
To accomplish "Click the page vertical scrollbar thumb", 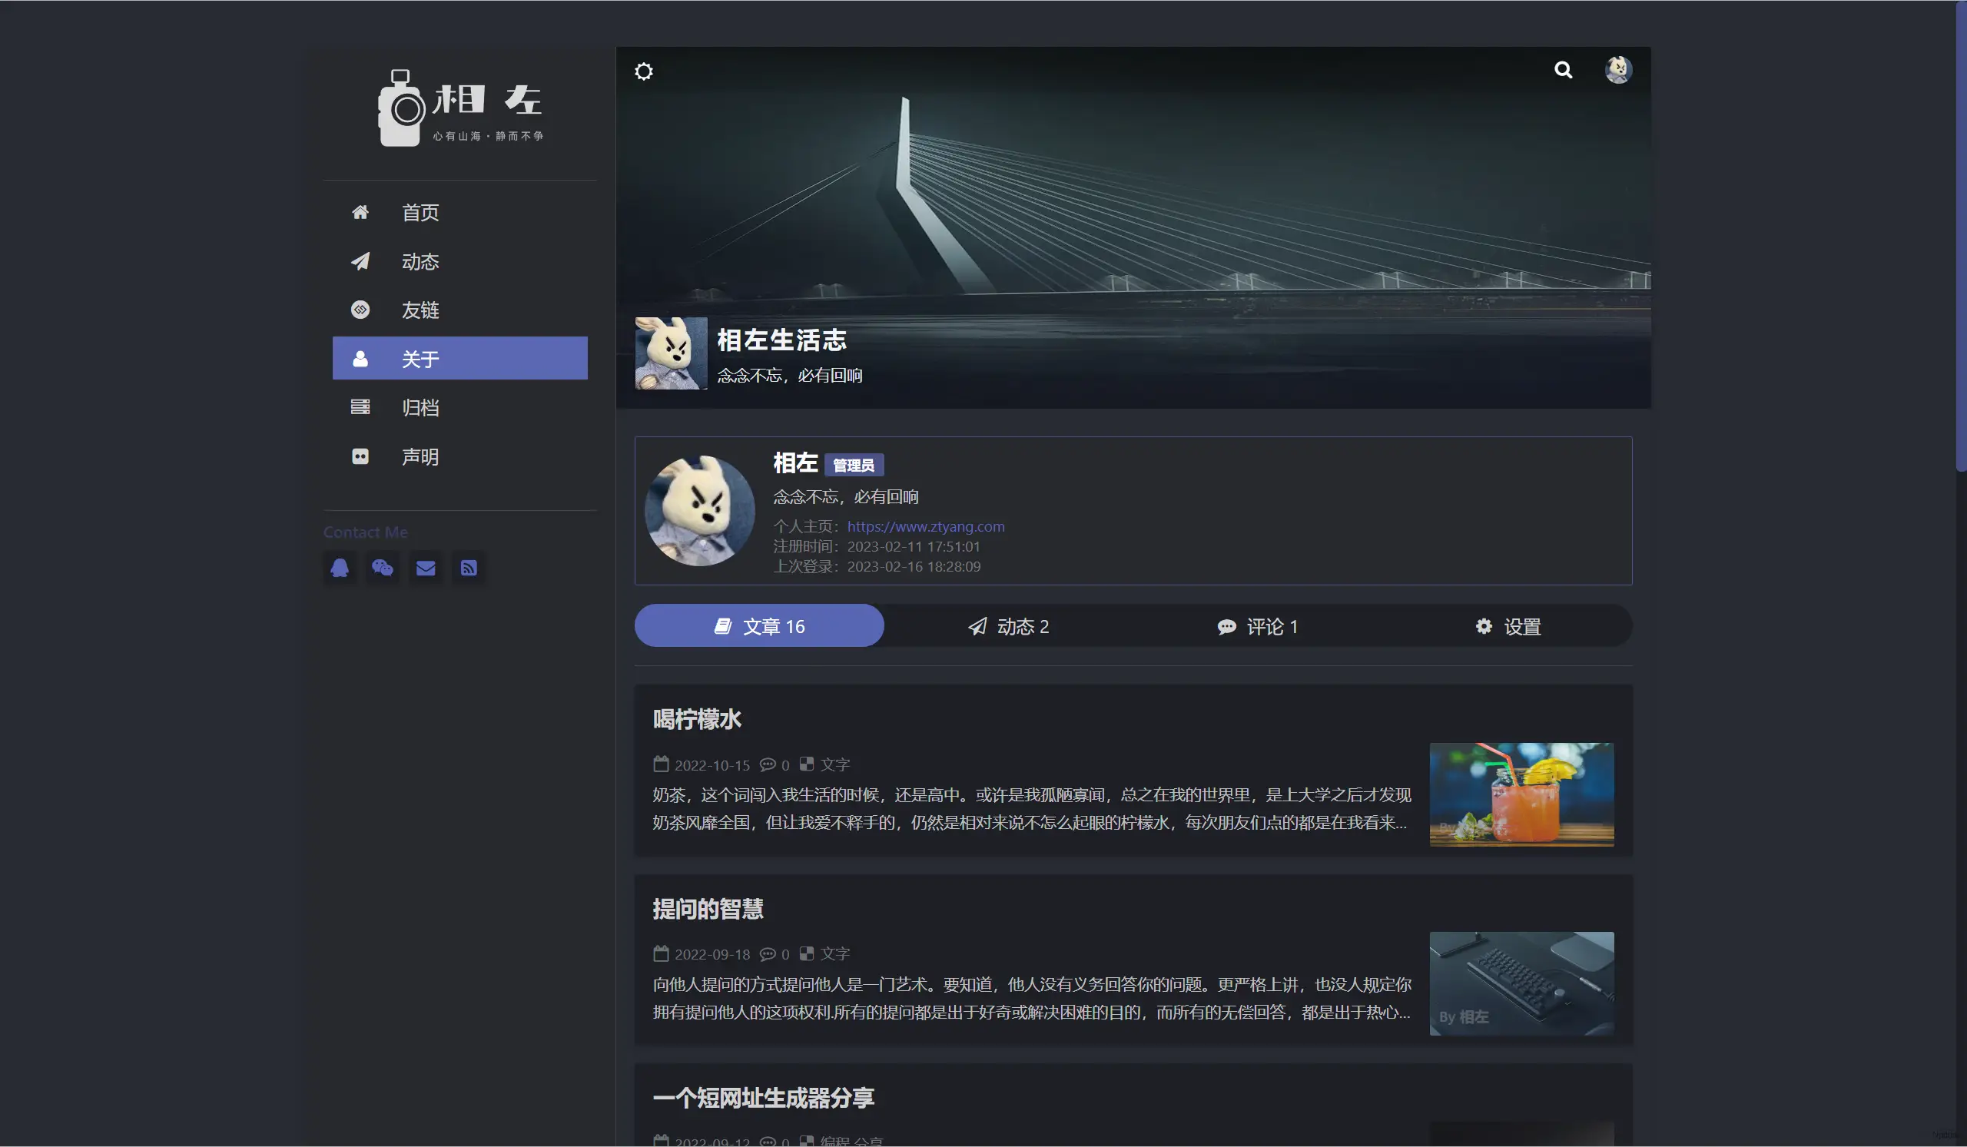I will 1961,236.
